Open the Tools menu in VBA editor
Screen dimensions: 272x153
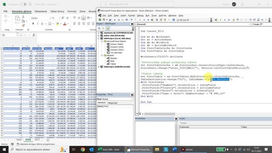(154, 16)
